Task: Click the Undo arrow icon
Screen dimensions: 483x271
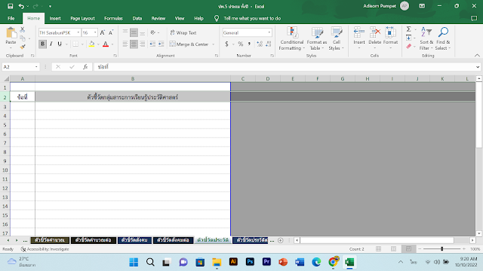Action: (21, 6)
